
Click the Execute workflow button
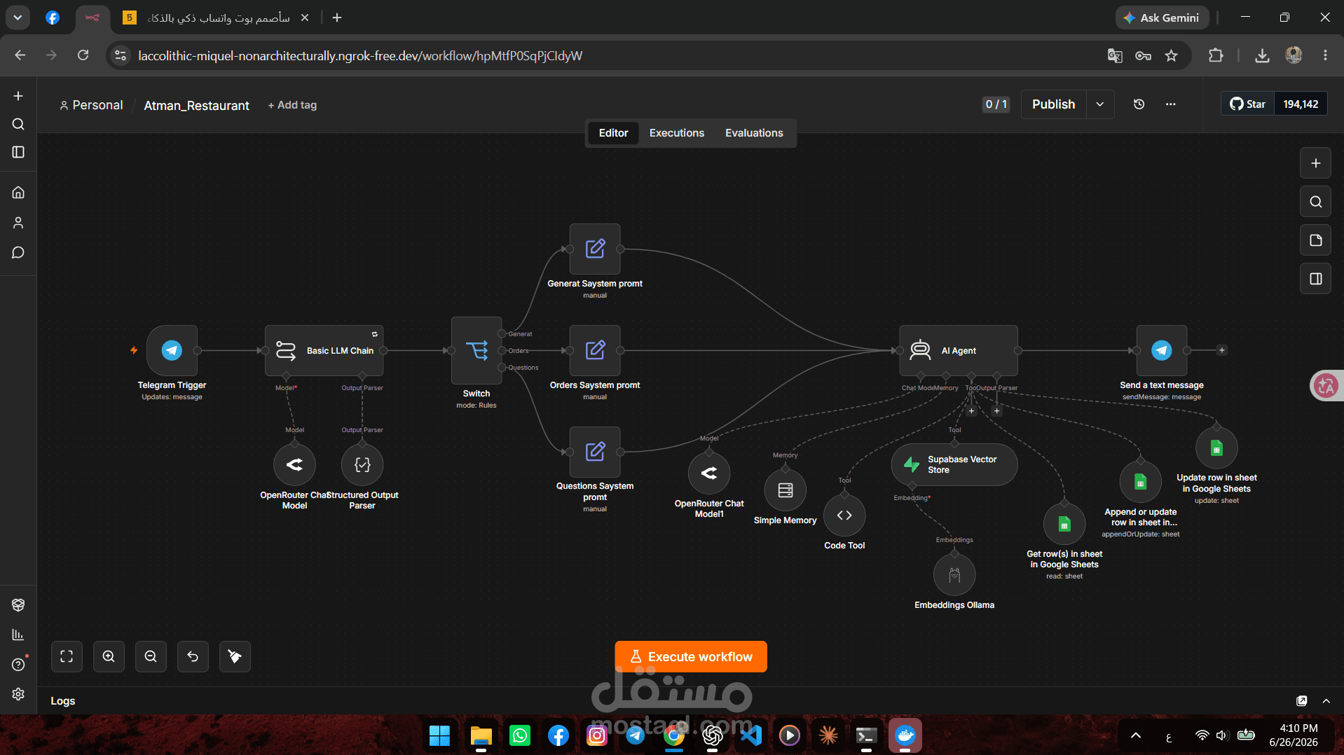691,656
